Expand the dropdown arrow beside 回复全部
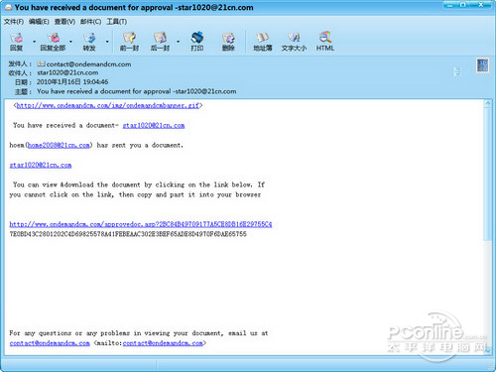 (70, 42)
